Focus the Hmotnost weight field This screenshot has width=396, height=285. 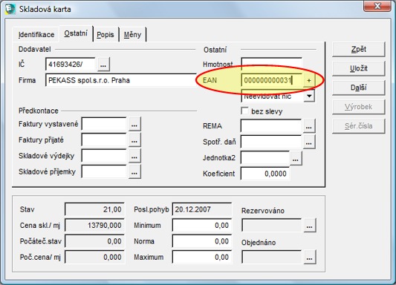coord(272,64)
